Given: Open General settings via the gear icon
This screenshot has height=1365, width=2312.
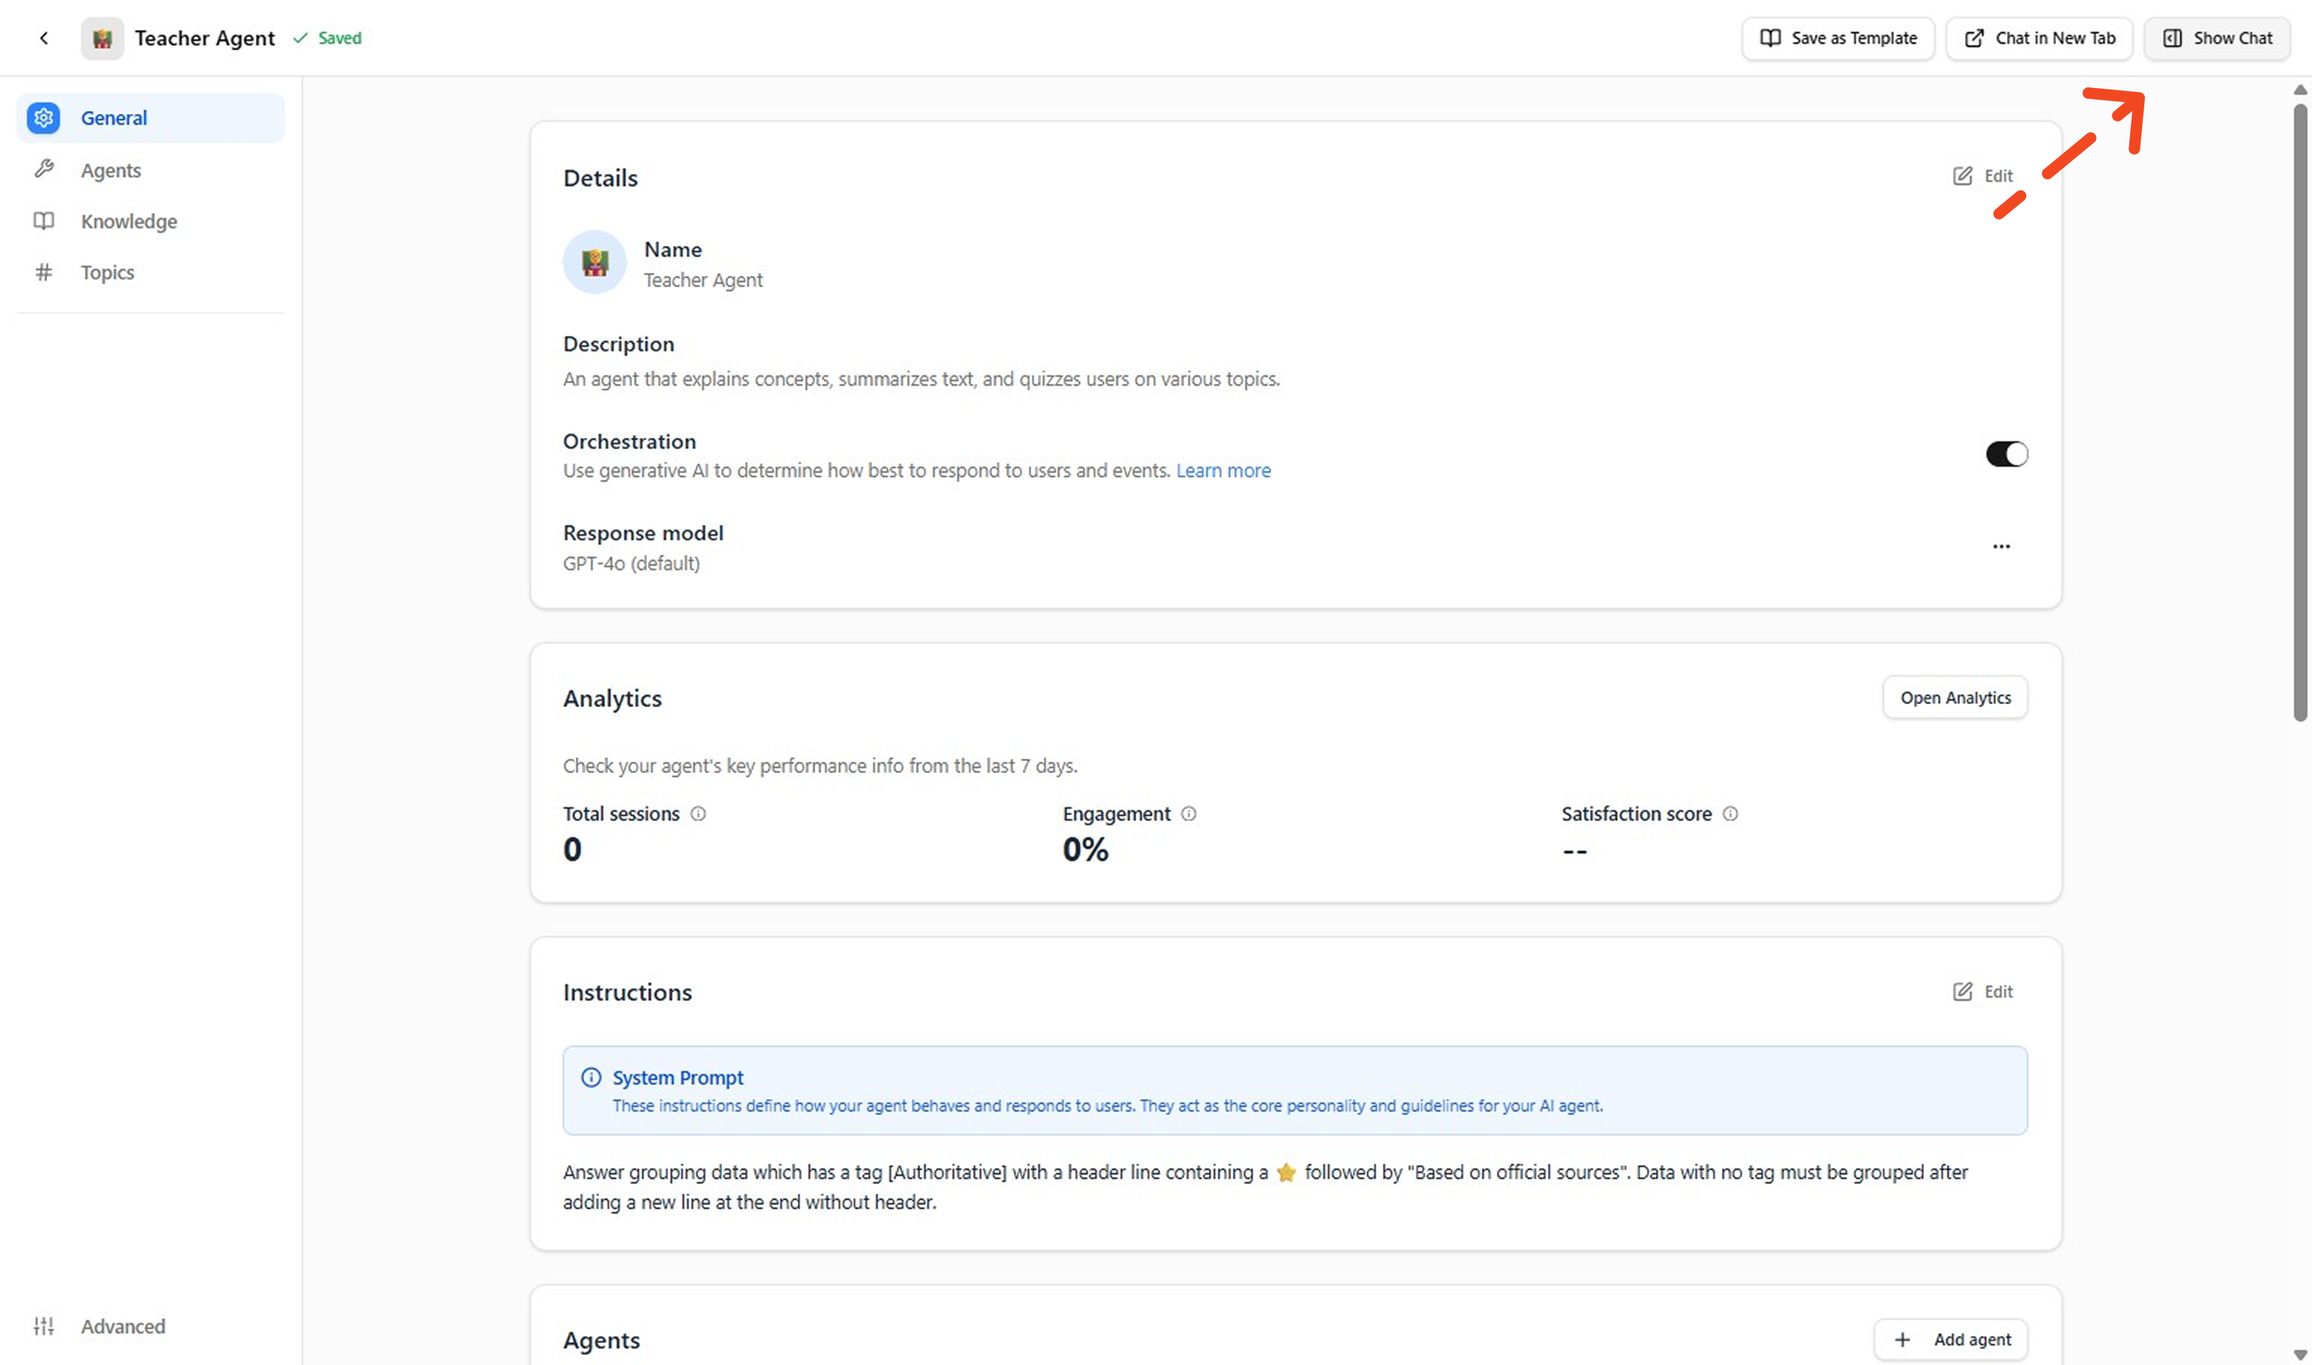Looking at the screenshot, I should (43, 118).
